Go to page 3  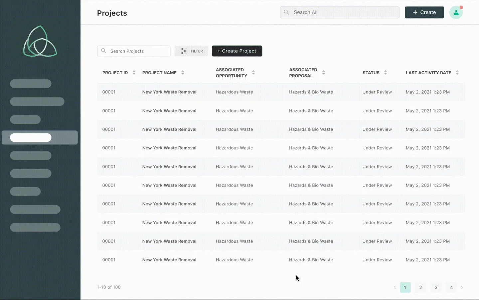(x=436, y=287)
